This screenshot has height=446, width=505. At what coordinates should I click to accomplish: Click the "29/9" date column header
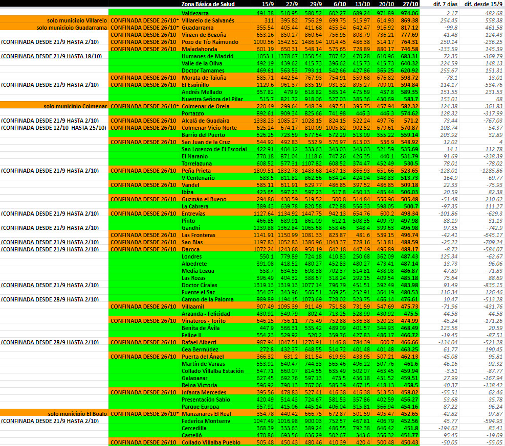point(316,4)
